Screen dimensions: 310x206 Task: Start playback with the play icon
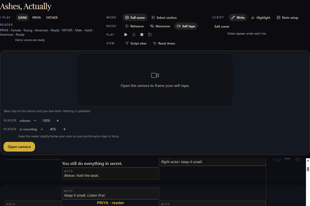[x=126, y=35]
